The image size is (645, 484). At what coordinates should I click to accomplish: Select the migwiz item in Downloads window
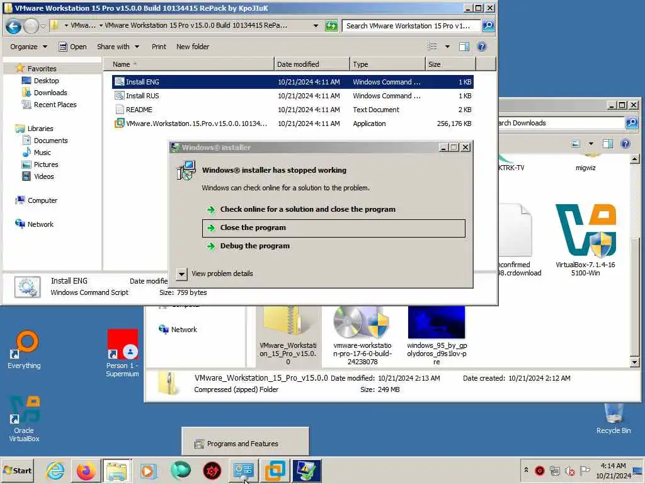(x=585, y=163)
